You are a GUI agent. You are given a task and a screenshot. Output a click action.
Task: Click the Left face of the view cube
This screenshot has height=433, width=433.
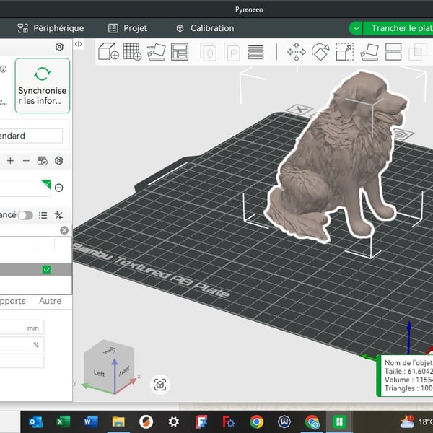coord(100,374)
